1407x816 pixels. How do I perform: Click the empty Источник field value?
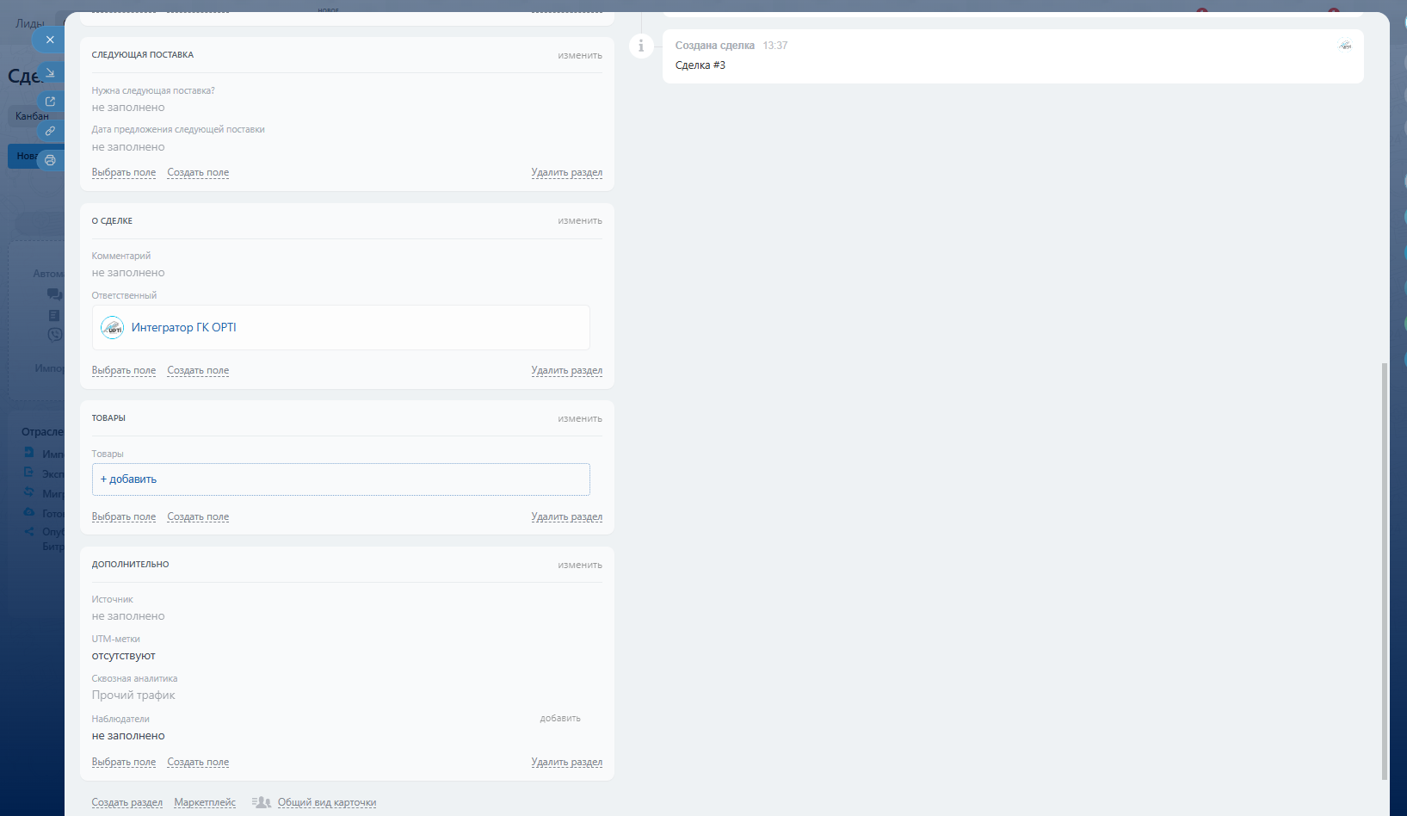[128, 616]
